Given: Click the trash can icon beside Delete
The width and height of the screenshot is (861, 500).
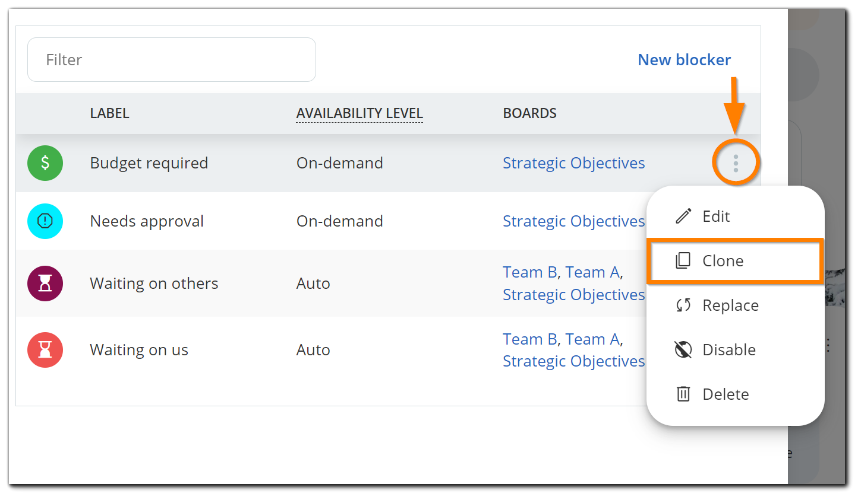Looking at the screenshot, I should [x=683, y=394].
